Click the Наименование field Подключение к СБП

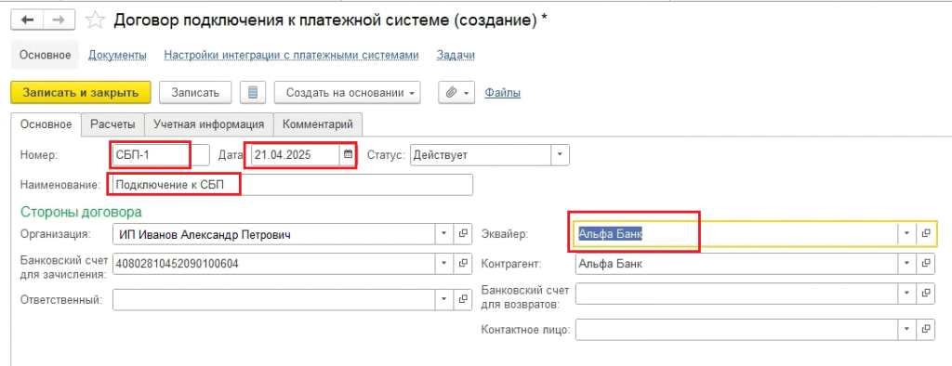click(293, 185)
